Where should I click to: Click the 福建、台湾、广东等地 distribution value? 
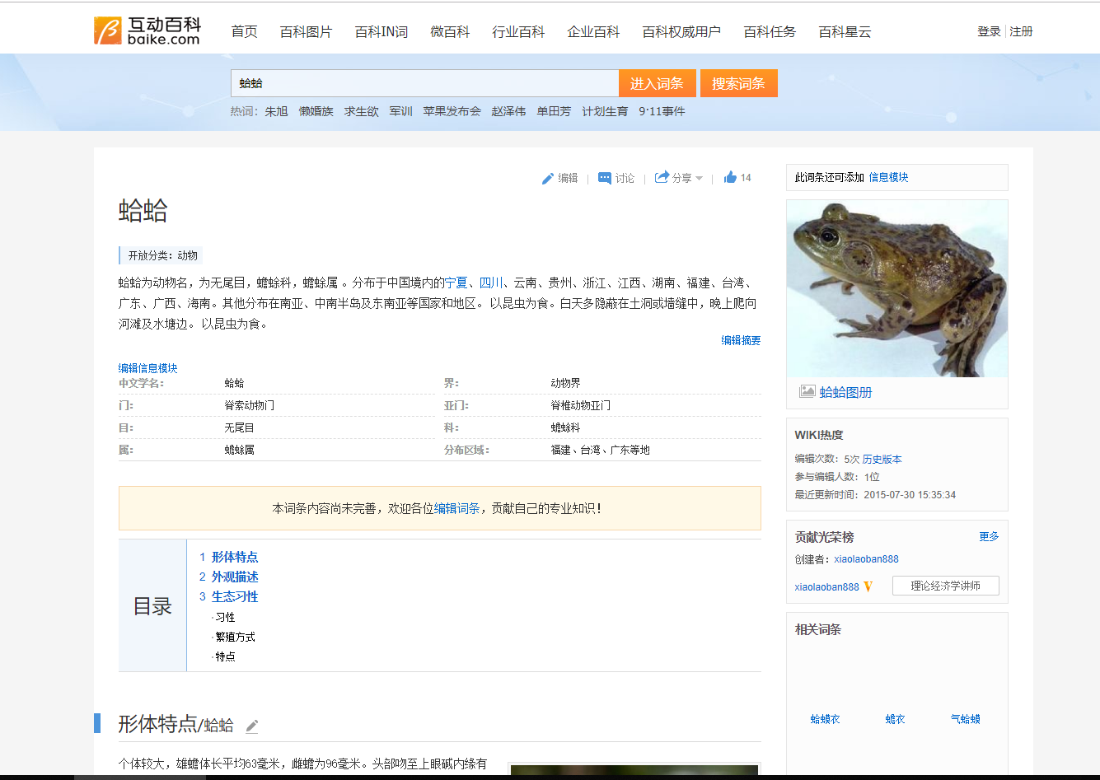pos(601,450)
